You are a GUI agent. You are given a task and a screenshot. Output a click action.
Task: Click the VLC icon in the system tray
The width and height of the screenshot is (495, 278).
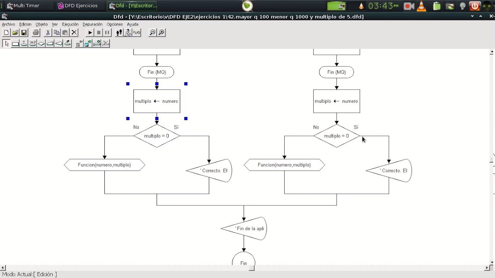coord(422,6)
